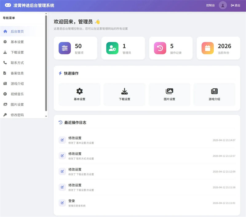The height and width of the screenshot is (217, 246).
Task: Open 修改密码 from the sidebar
Action: tap(17, 115)
